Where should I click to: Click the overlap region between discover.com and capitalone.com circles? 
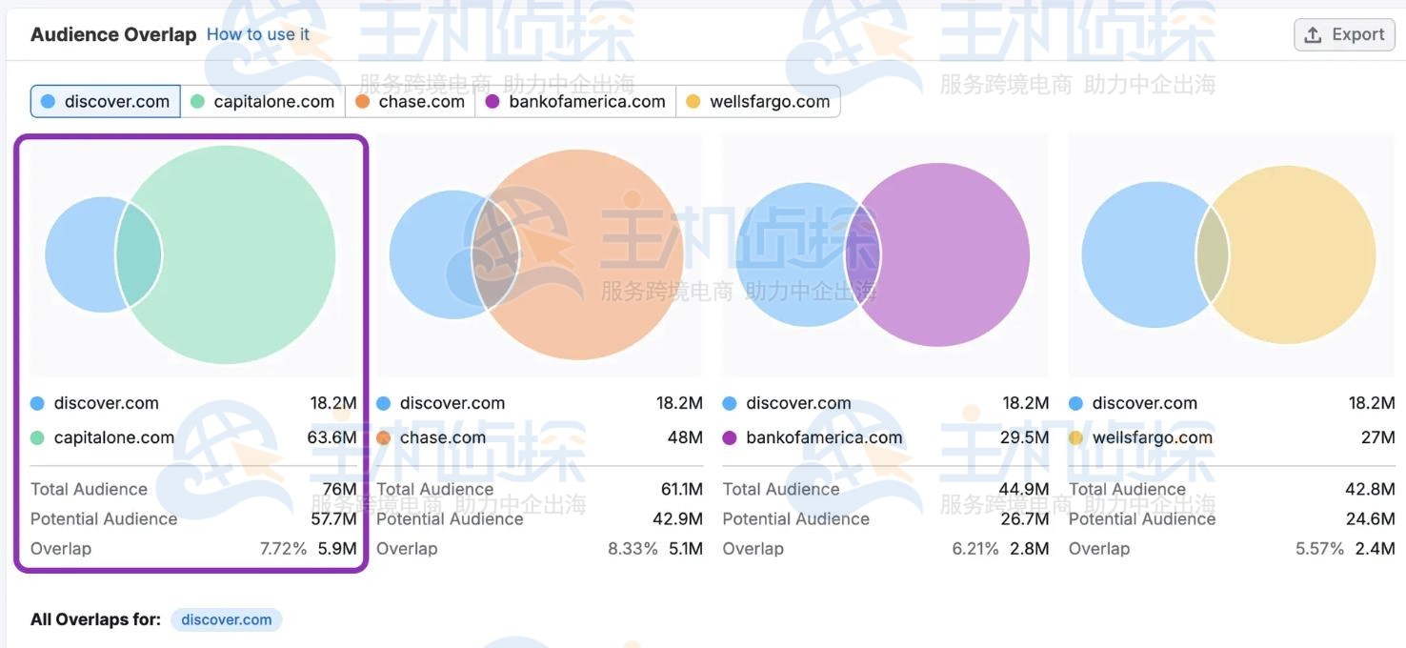pos(140,253)
